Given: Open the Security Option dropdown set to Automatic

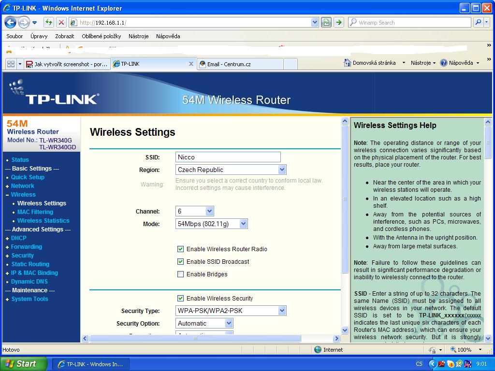Looking at the screenshot, I should tap(204, 323).
